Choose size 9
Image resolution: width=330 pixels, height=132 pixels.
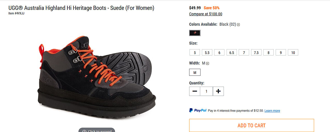point(281,52)
